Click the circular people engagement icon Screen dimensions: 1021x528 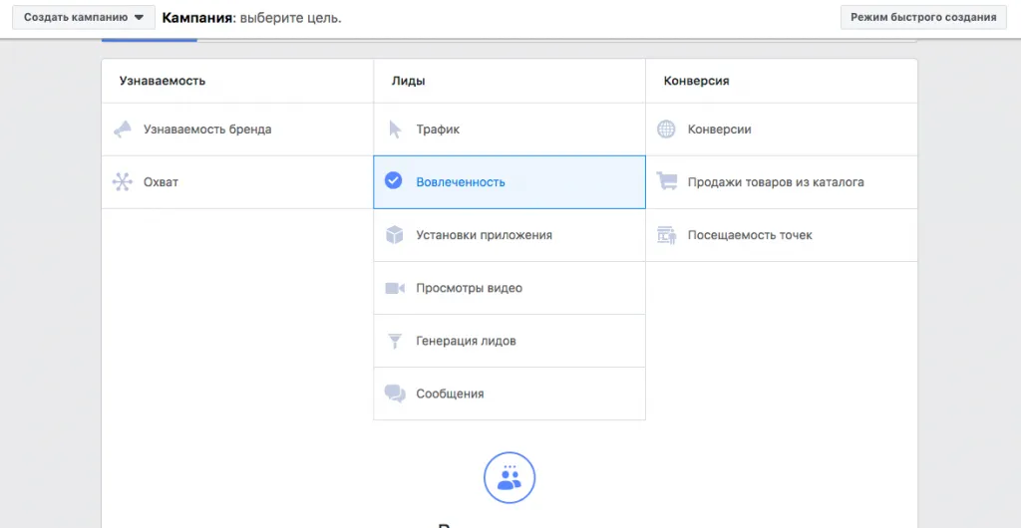coord(510,478)
